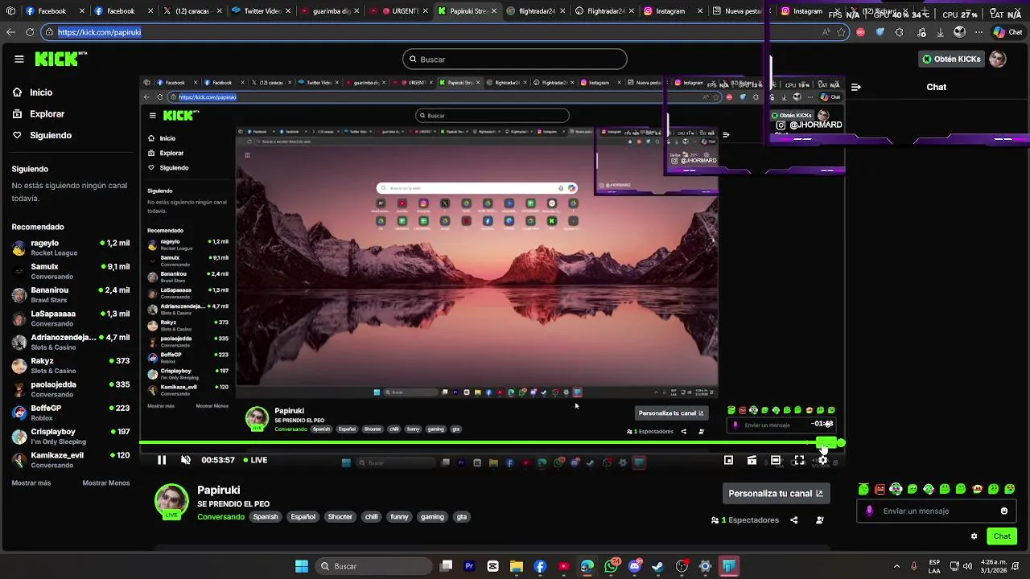Click Personaliza tu canal button

click(x=776, y=494)
